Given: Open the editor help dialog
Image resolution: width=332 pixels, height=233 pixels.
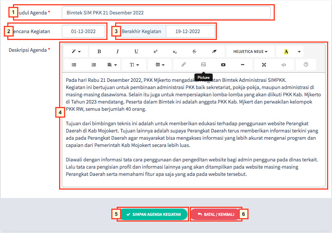Looking at the screenshot, I should coord(305,65).
